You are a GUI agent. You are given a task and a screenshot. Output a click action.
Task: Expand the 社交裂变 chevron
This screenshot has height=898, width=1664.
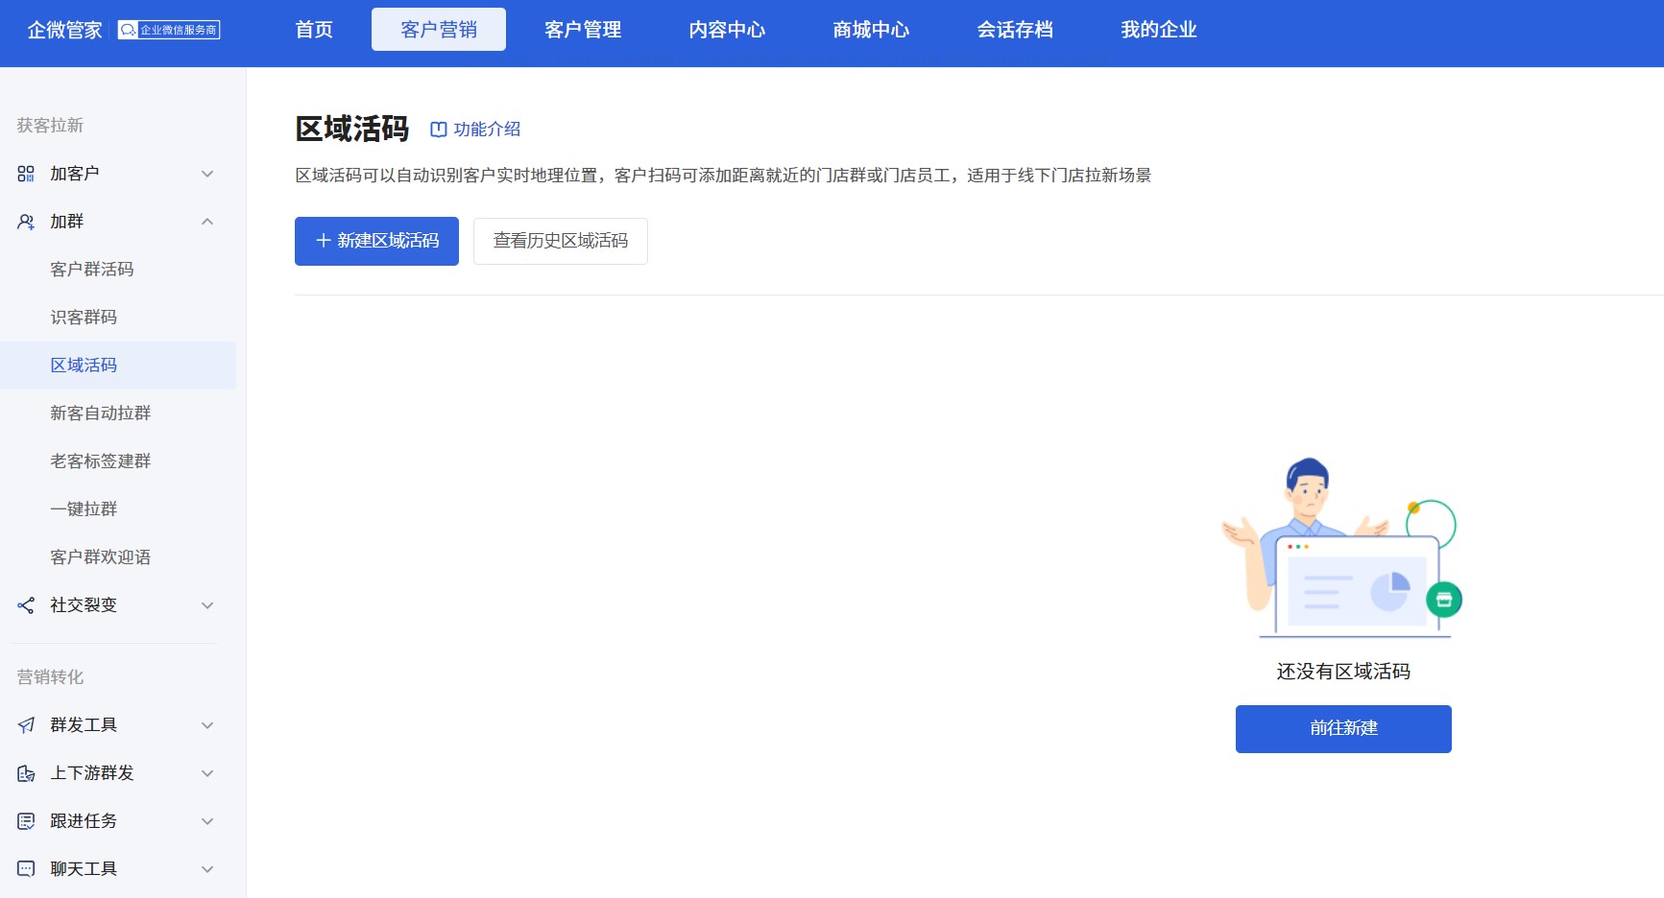(x=207, y=605)
